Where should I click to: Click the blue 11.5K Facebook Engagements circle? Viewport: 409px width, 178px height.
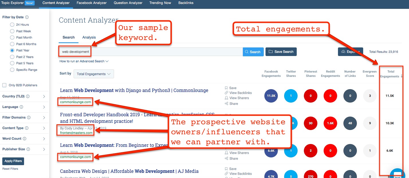[x=271, y=96]
